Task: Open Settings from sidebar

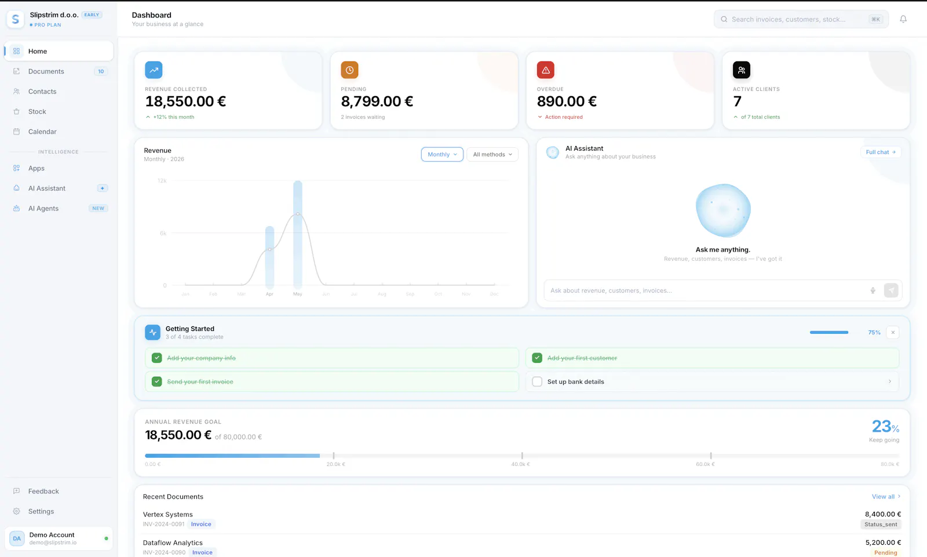Action: (59, 511)
